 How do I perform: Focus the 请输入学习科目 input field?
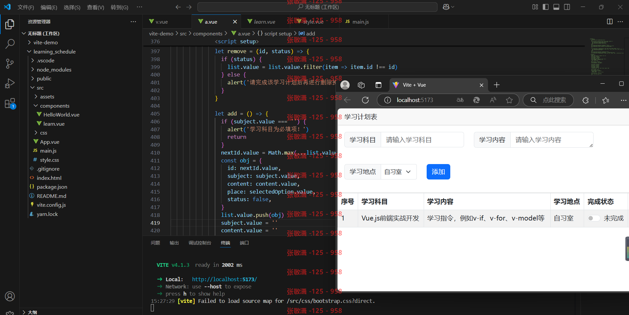[x=422, y=140]
